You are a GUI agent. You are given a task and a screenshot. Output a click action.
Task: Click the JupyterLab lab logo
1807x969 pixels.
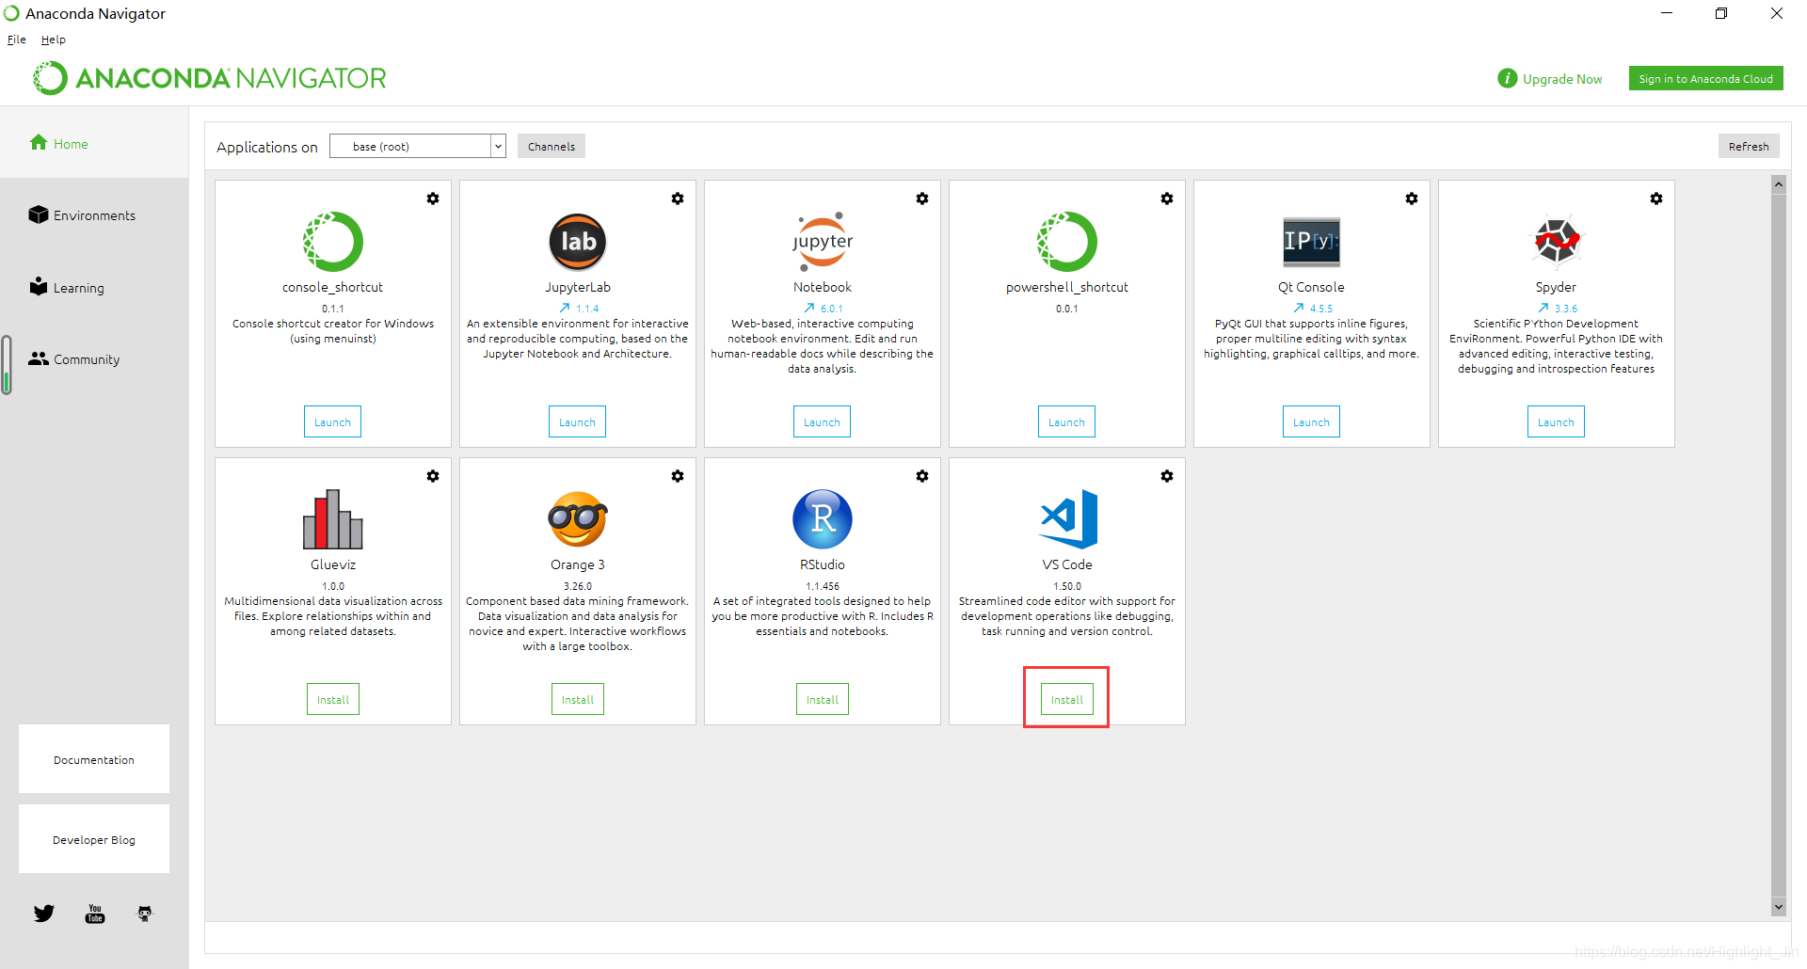tap(578, 242)
